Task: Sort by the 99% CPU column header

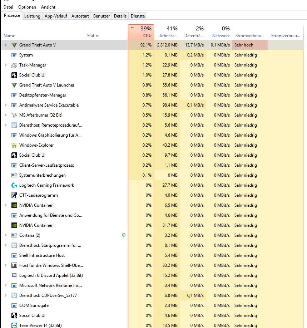Action: click(x=141, y=32)
